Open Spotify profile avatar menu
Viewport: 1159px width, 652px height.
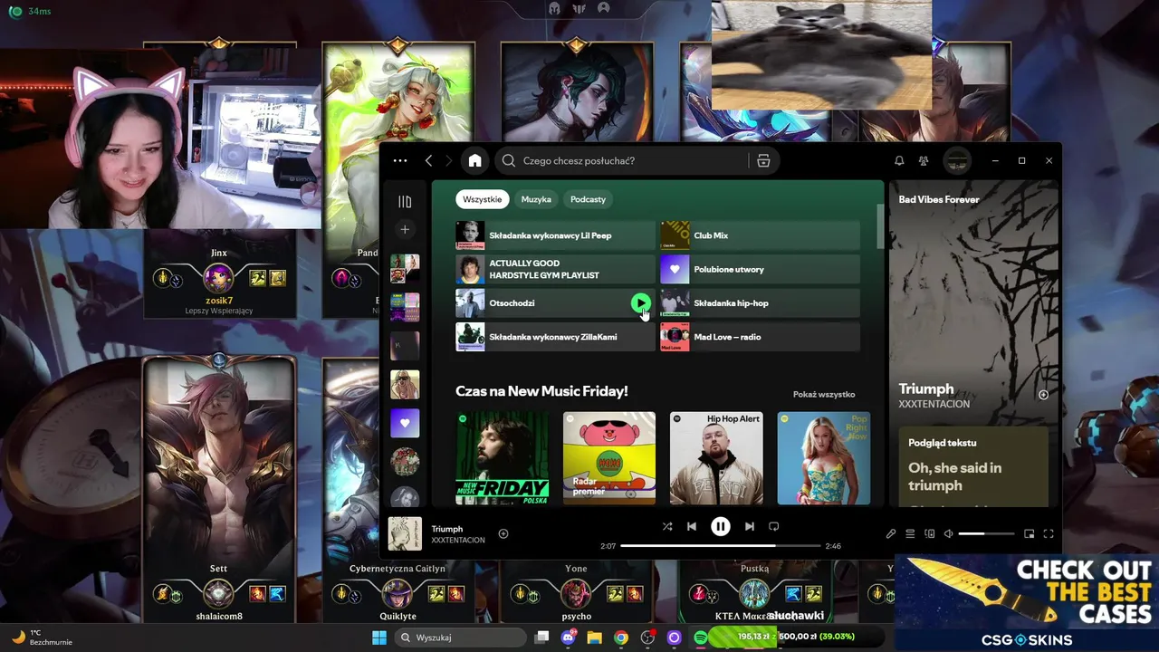point(957,160)
